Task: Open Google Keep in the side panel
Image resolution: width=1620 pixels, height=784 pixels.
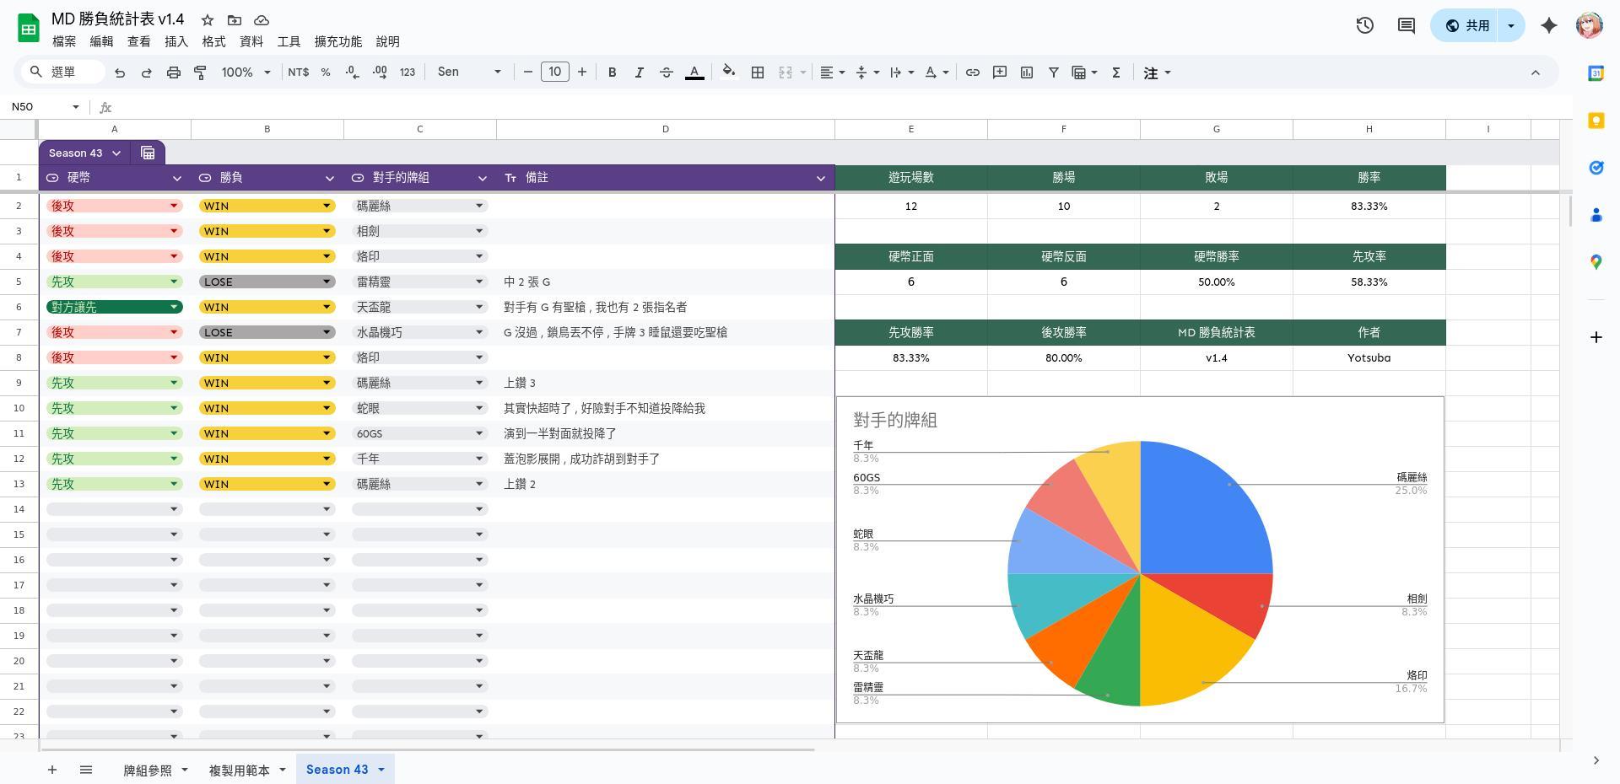Action: (1596, 121)
